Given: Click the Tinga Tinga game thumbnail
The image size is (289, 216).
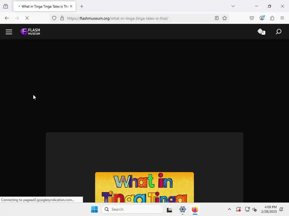Looking at the screenshot, I should click(x=144, y=187).
